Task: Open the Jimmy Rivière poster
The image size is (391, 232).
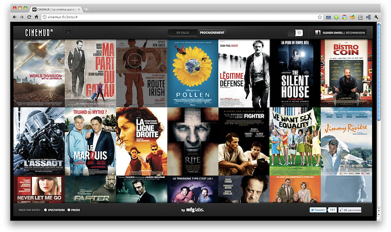Action: [346, 142]
